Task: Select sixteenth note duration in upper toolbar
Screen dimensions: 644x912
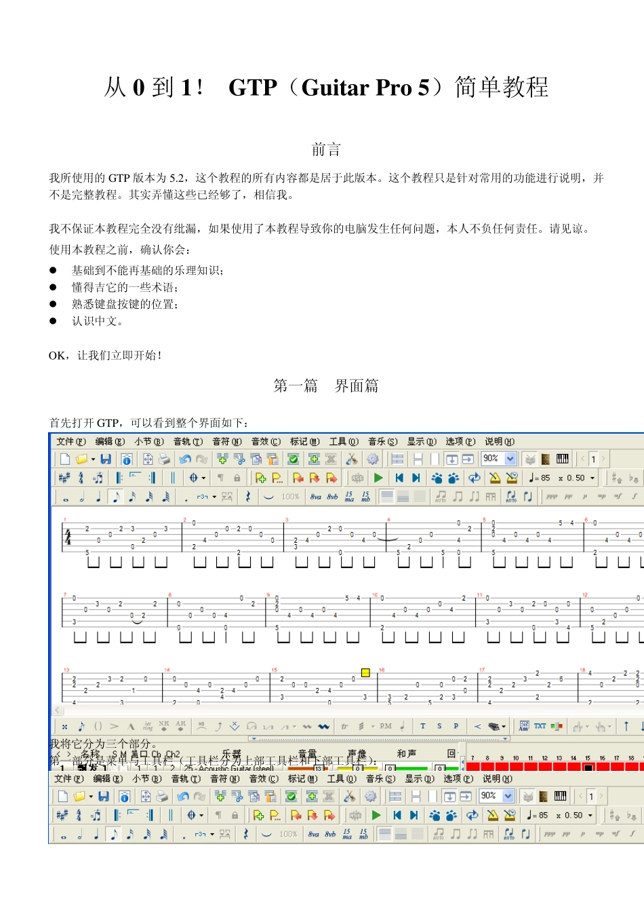Action: pyautogui.click(x=132, y=497)
